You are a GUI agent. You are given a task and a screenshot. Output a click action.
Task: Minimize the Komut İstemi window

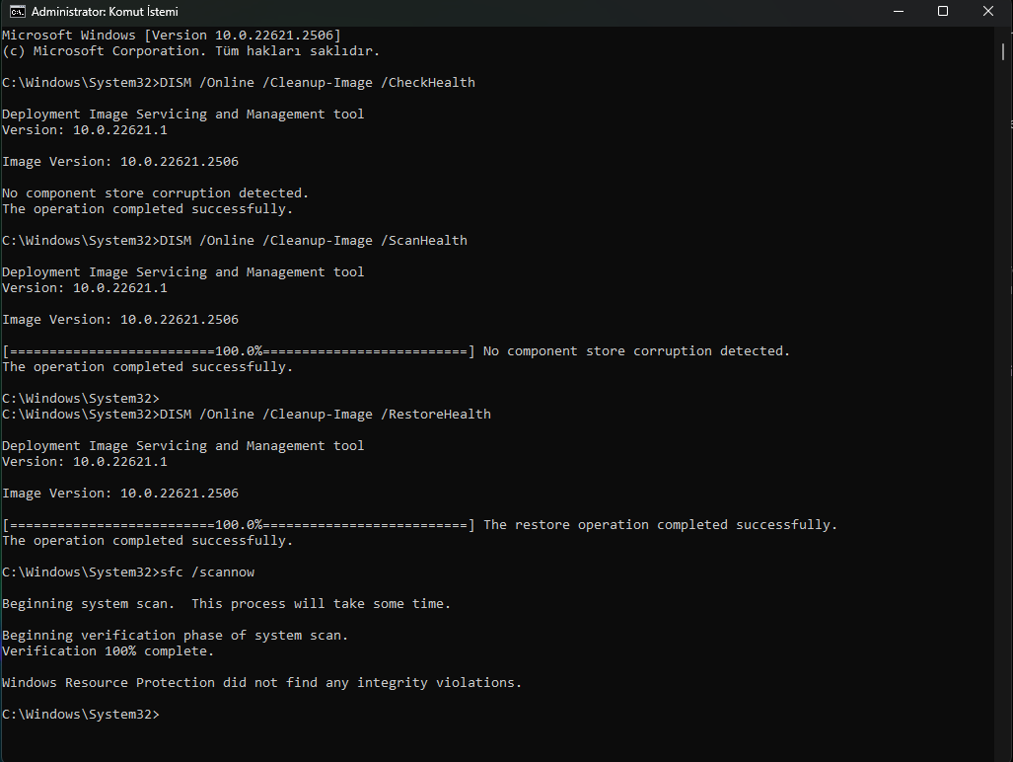tap(898, 12)
